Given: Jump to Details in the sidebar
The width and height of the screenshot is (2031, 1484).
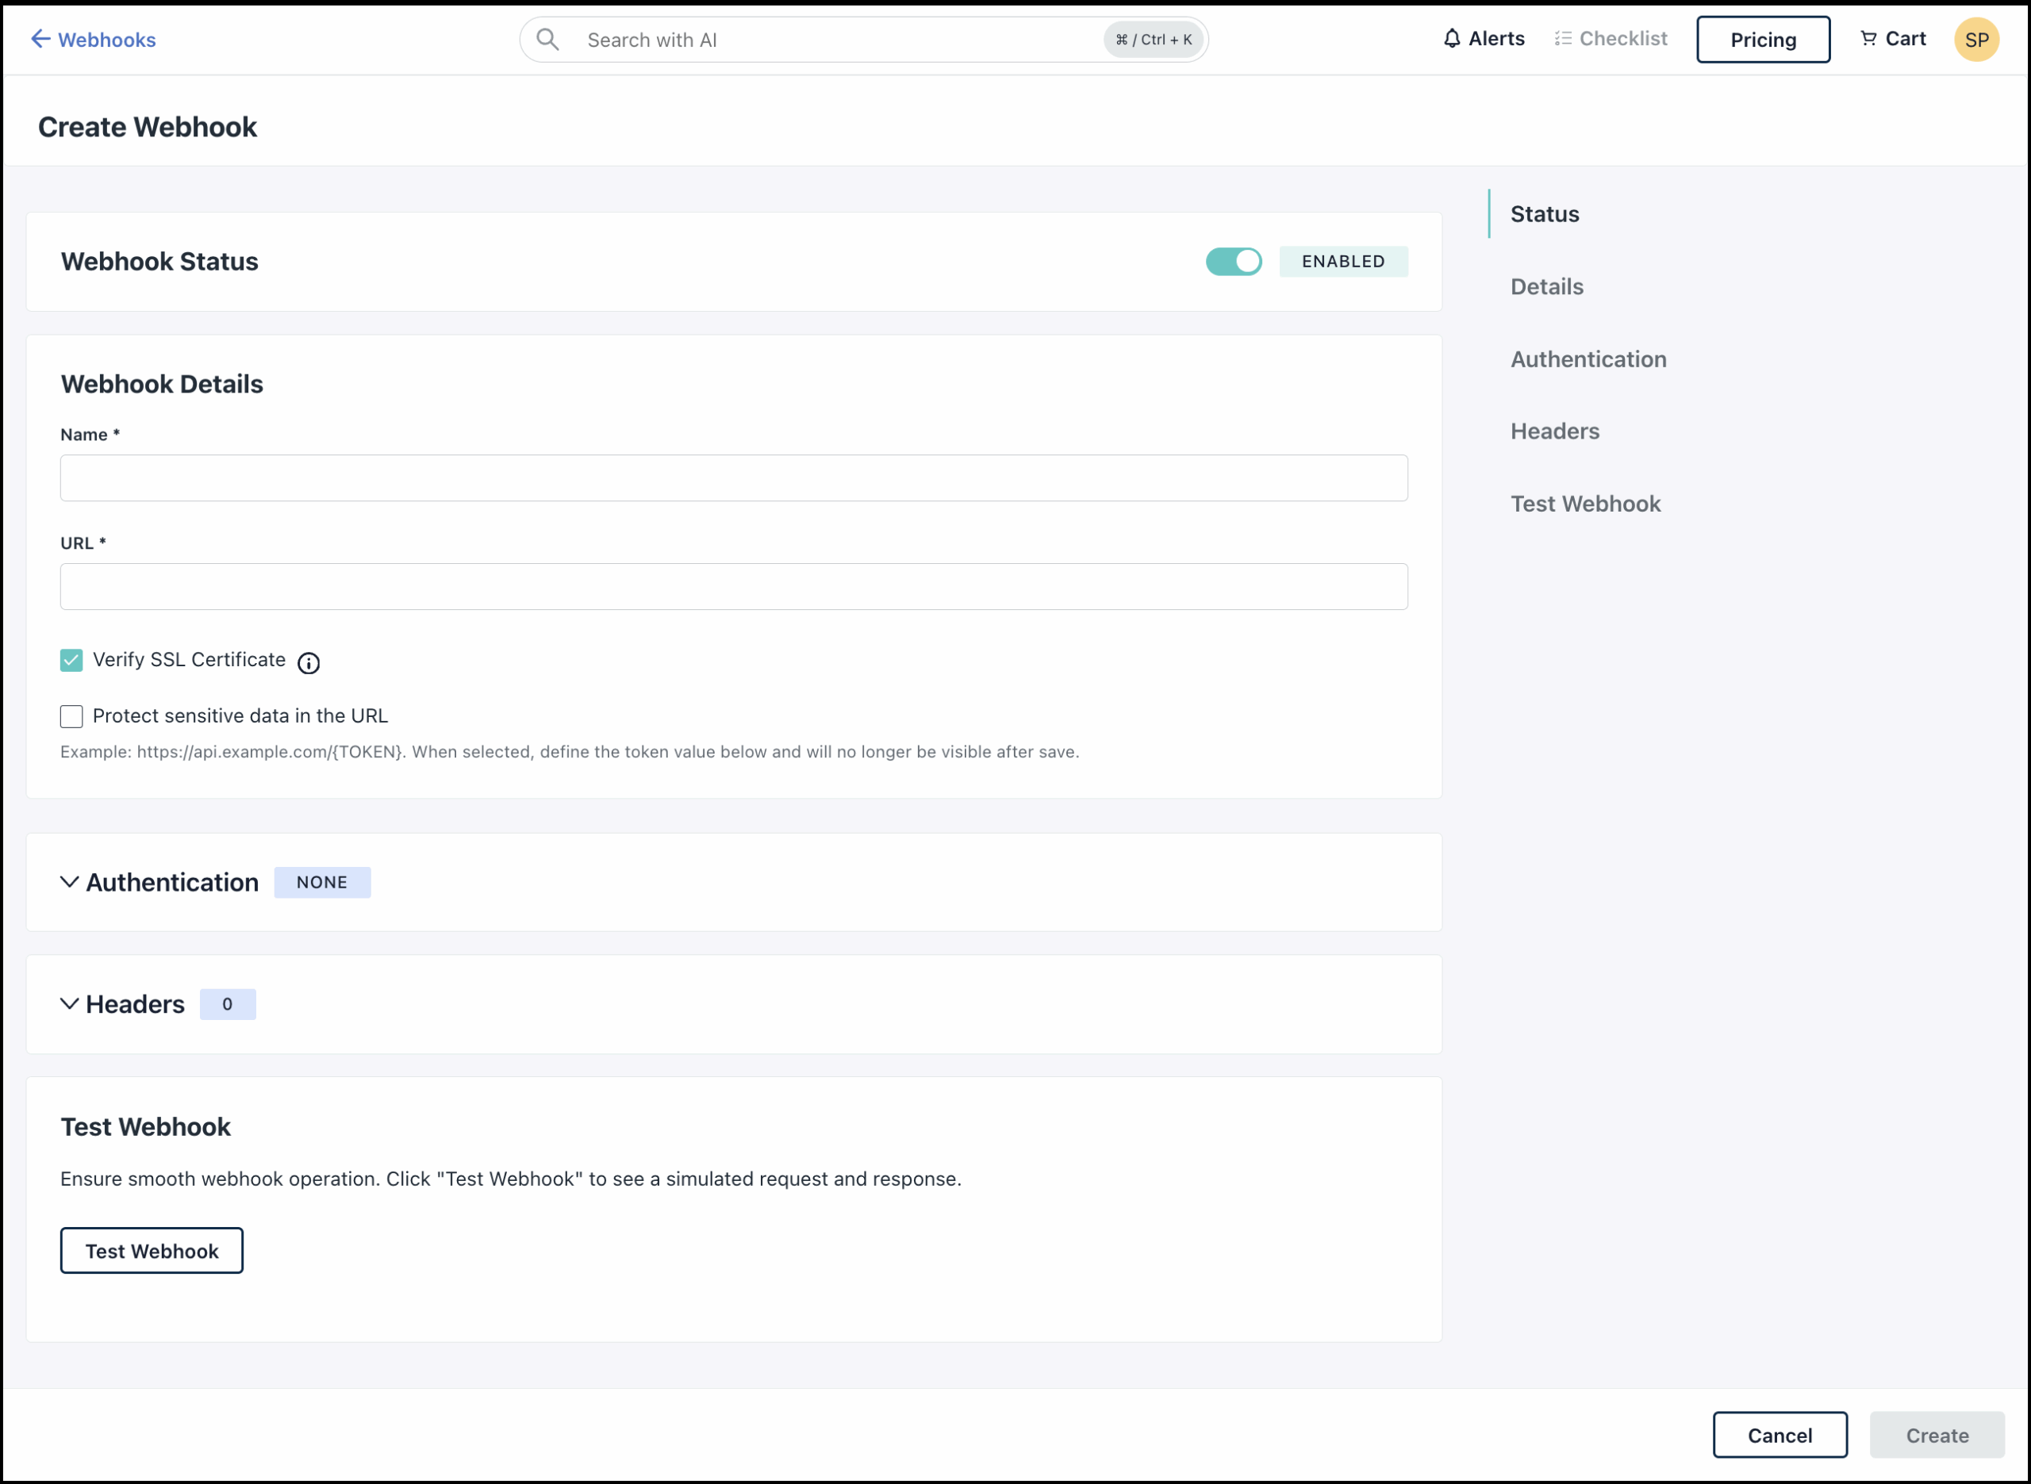Looking at the screenshot, I should 1546,286.
